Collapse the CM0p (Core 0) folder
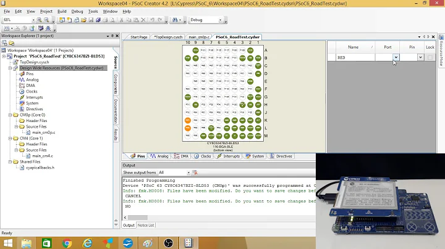 [10, 115]
